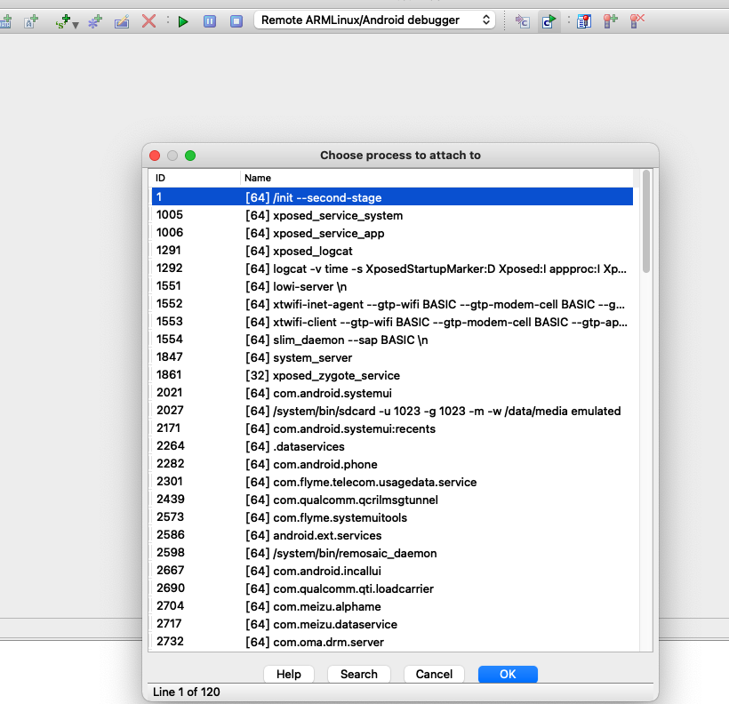Click the process list vertical scrollbar
729x704 pixels.
pos(646,222)
